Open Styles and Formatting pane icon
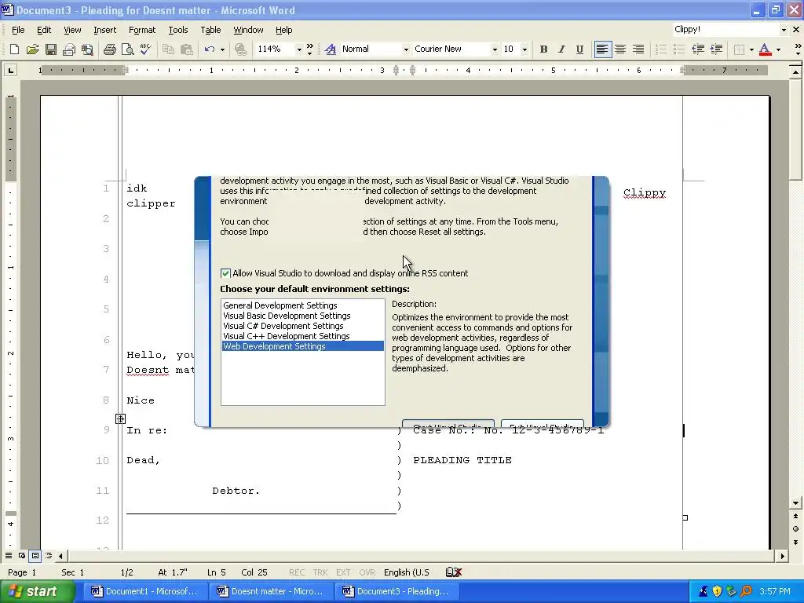This screenshot has height=603, width=804. coord(331,49)
